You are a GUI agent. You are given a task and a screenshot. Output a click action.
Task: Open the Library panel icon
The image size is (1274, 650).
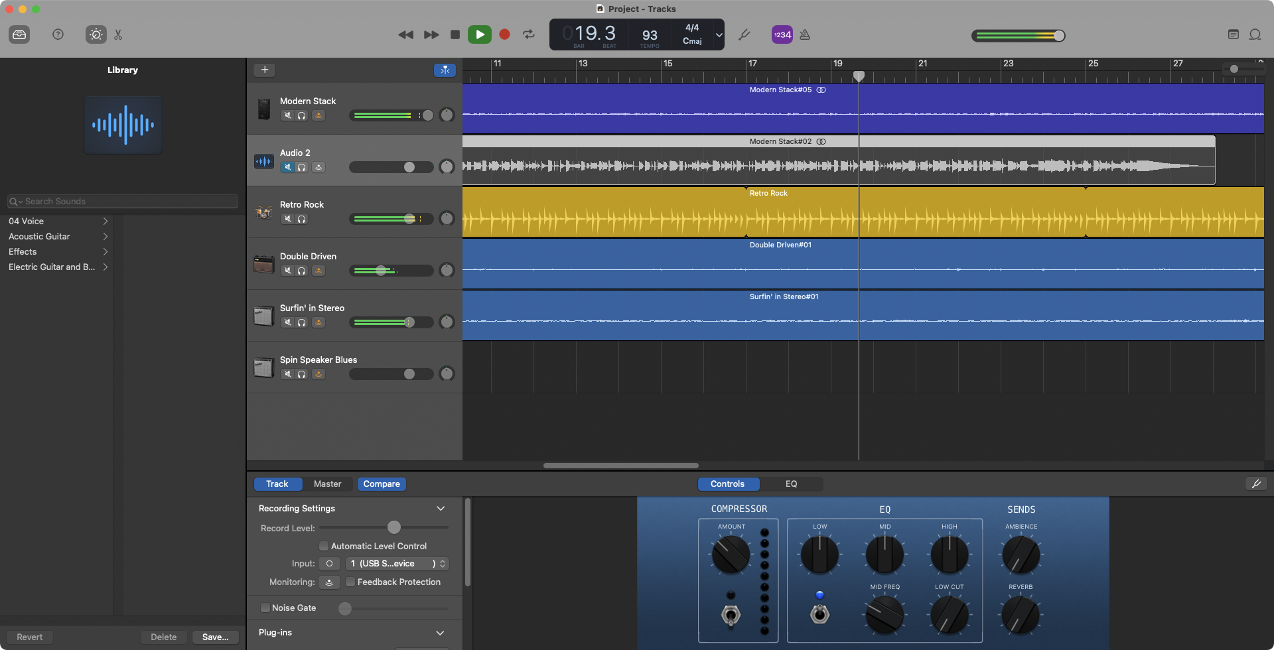pos(19,34)
